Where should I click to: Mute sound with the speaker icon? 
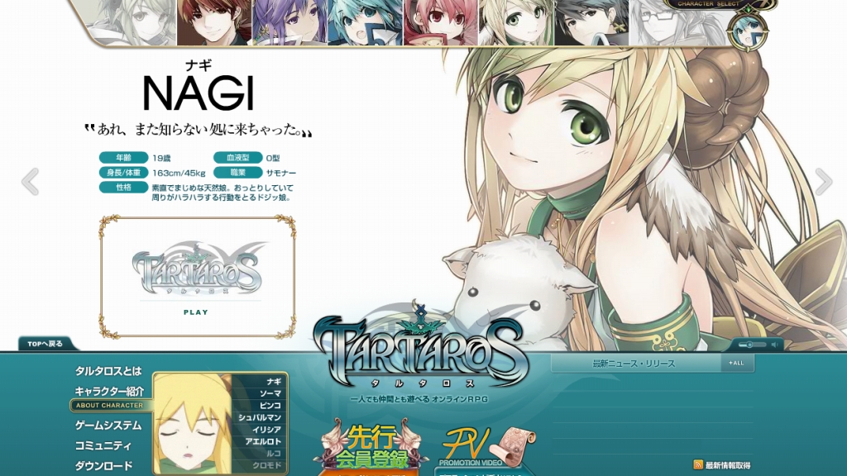[774, 345]
